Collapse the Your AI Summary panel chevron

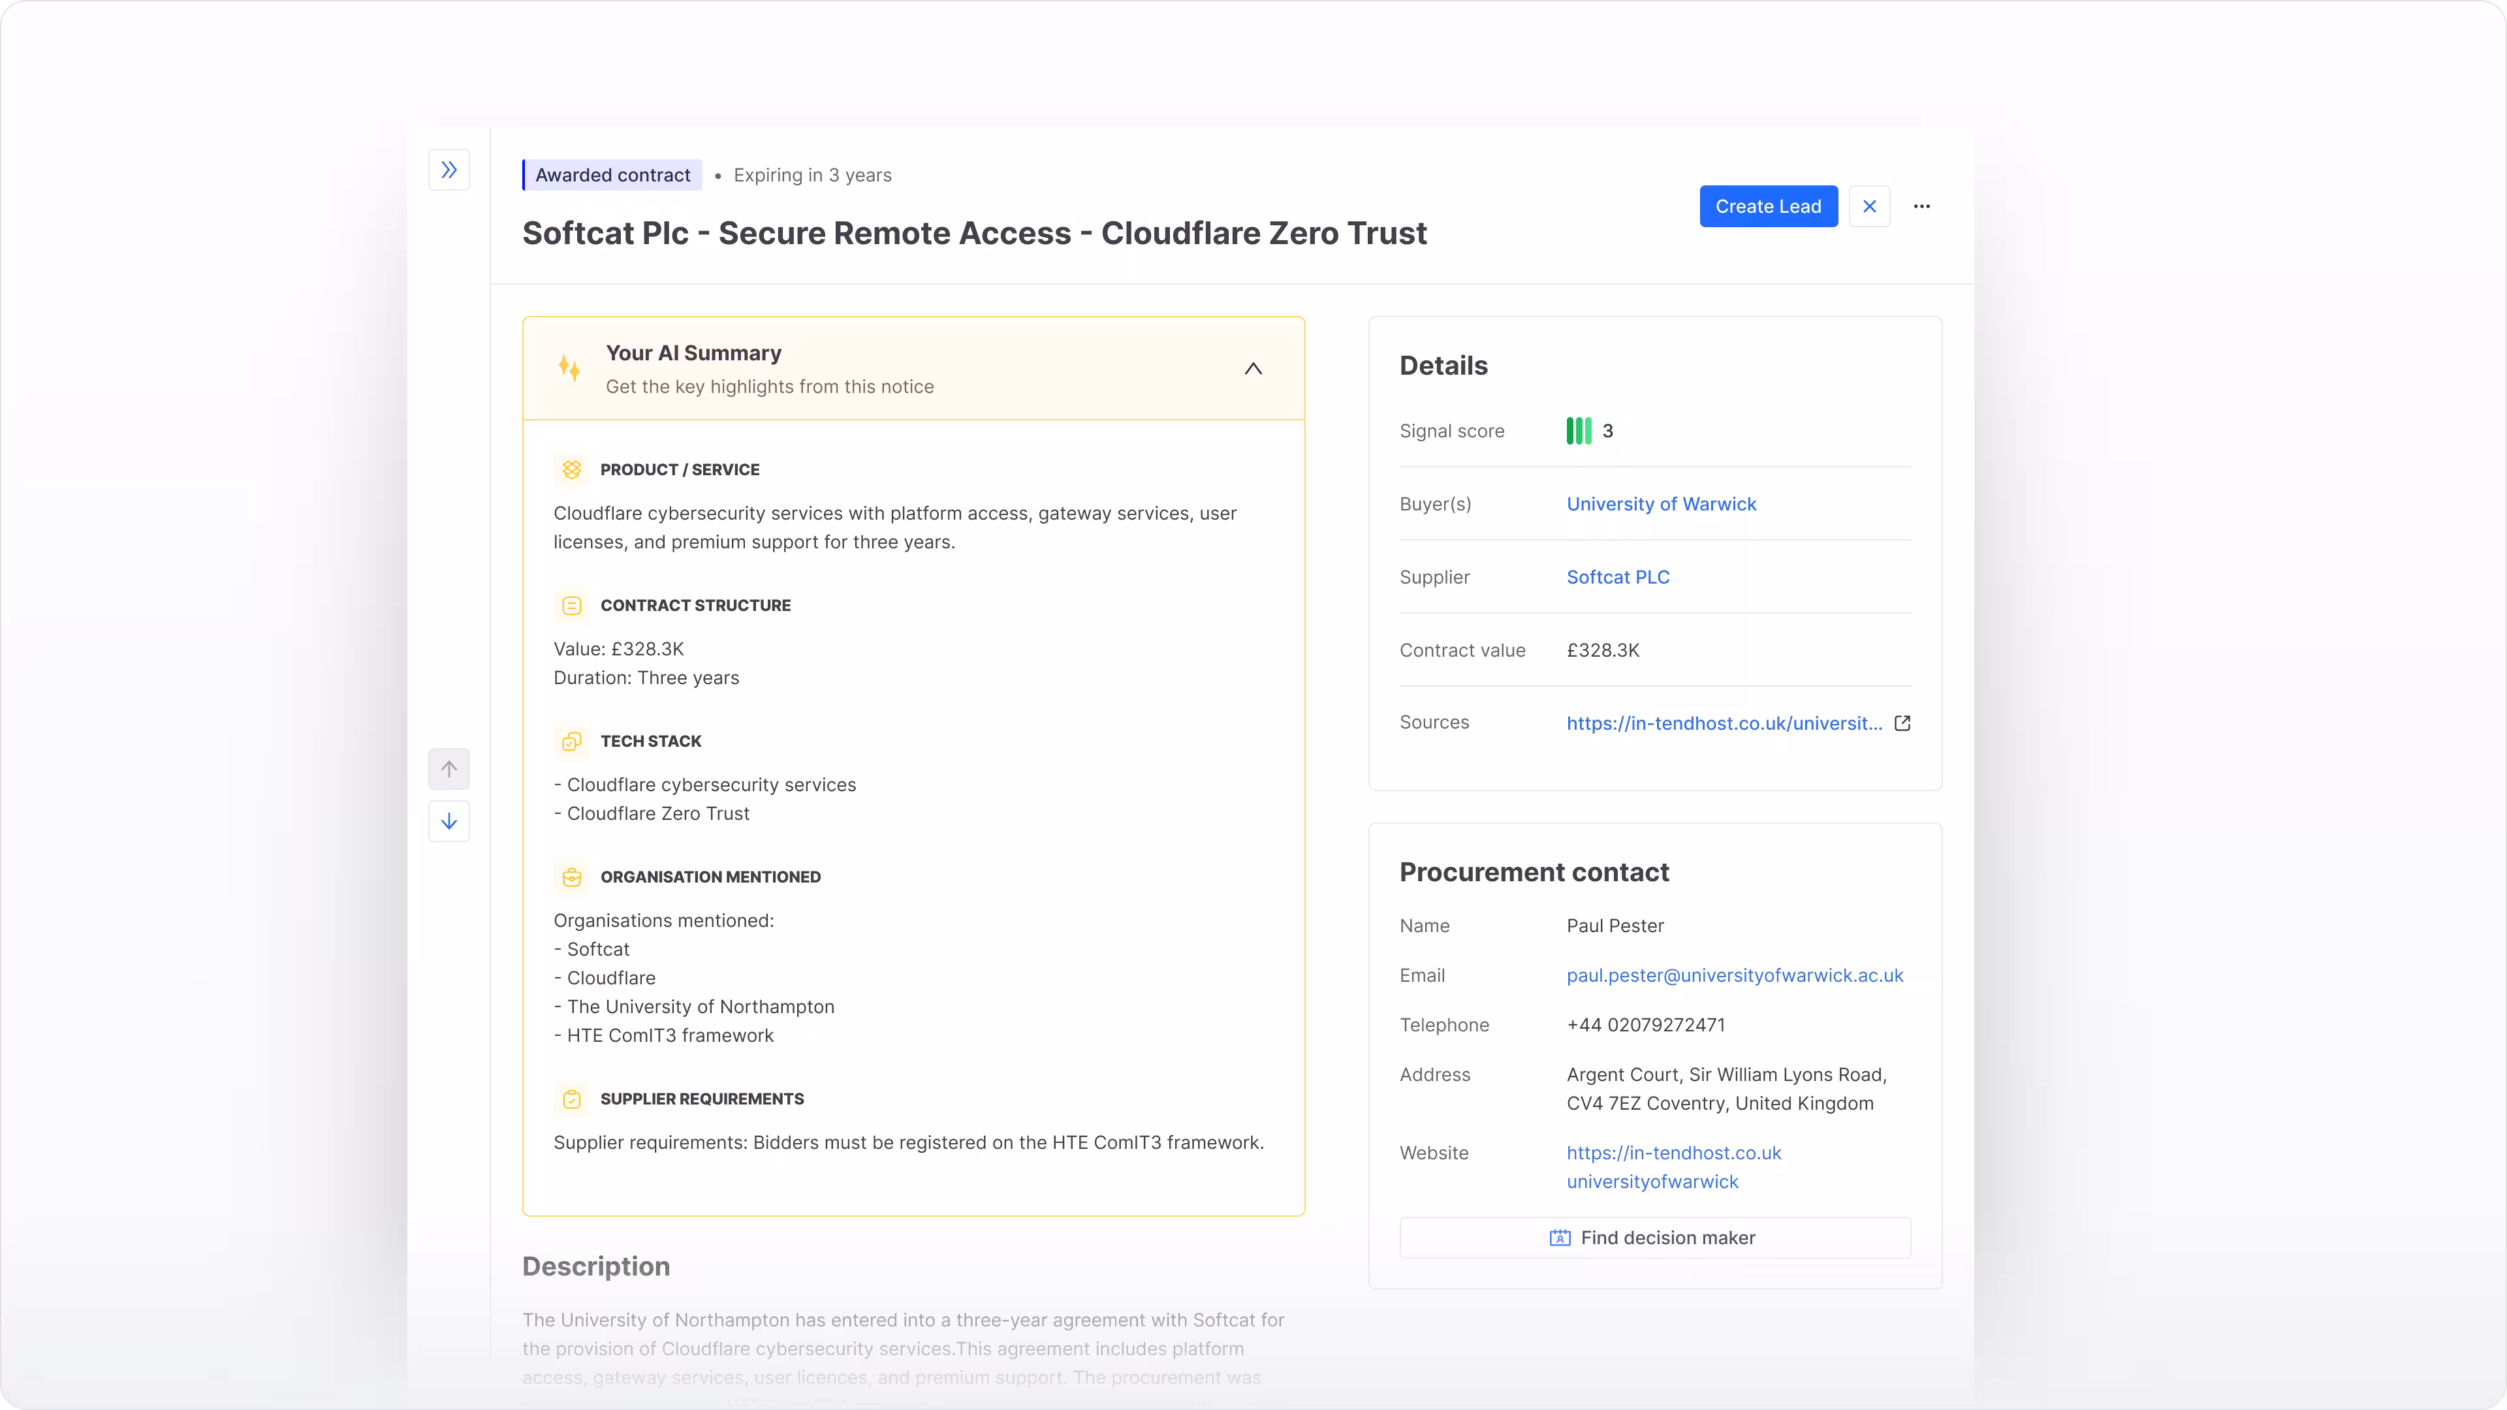coord(1253,369)
